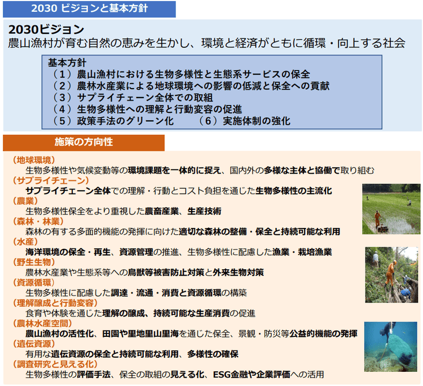Click the line ending '生物多様性の主流化'
Image resolution: width=423 pixels, height=386 pixels.
(x=179, y=191)
